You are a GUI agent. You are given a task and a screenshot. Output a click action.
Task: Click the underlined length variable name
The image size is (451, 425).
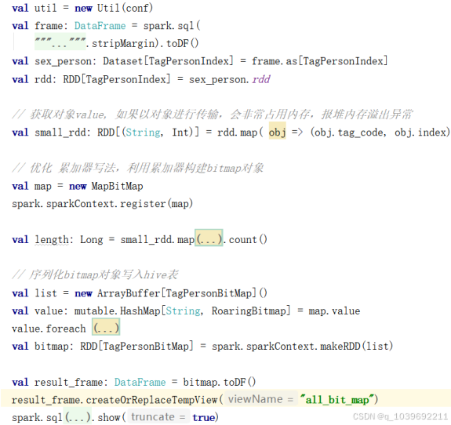[x=52, y=239]
